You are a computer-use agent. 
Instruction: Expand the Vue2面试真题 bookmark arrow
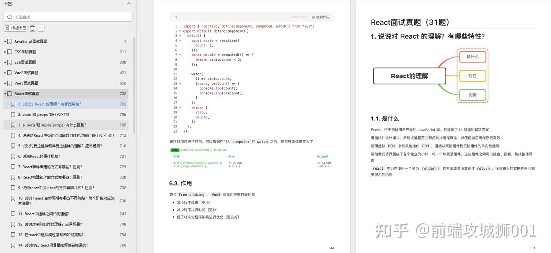(x=5, y=73)
